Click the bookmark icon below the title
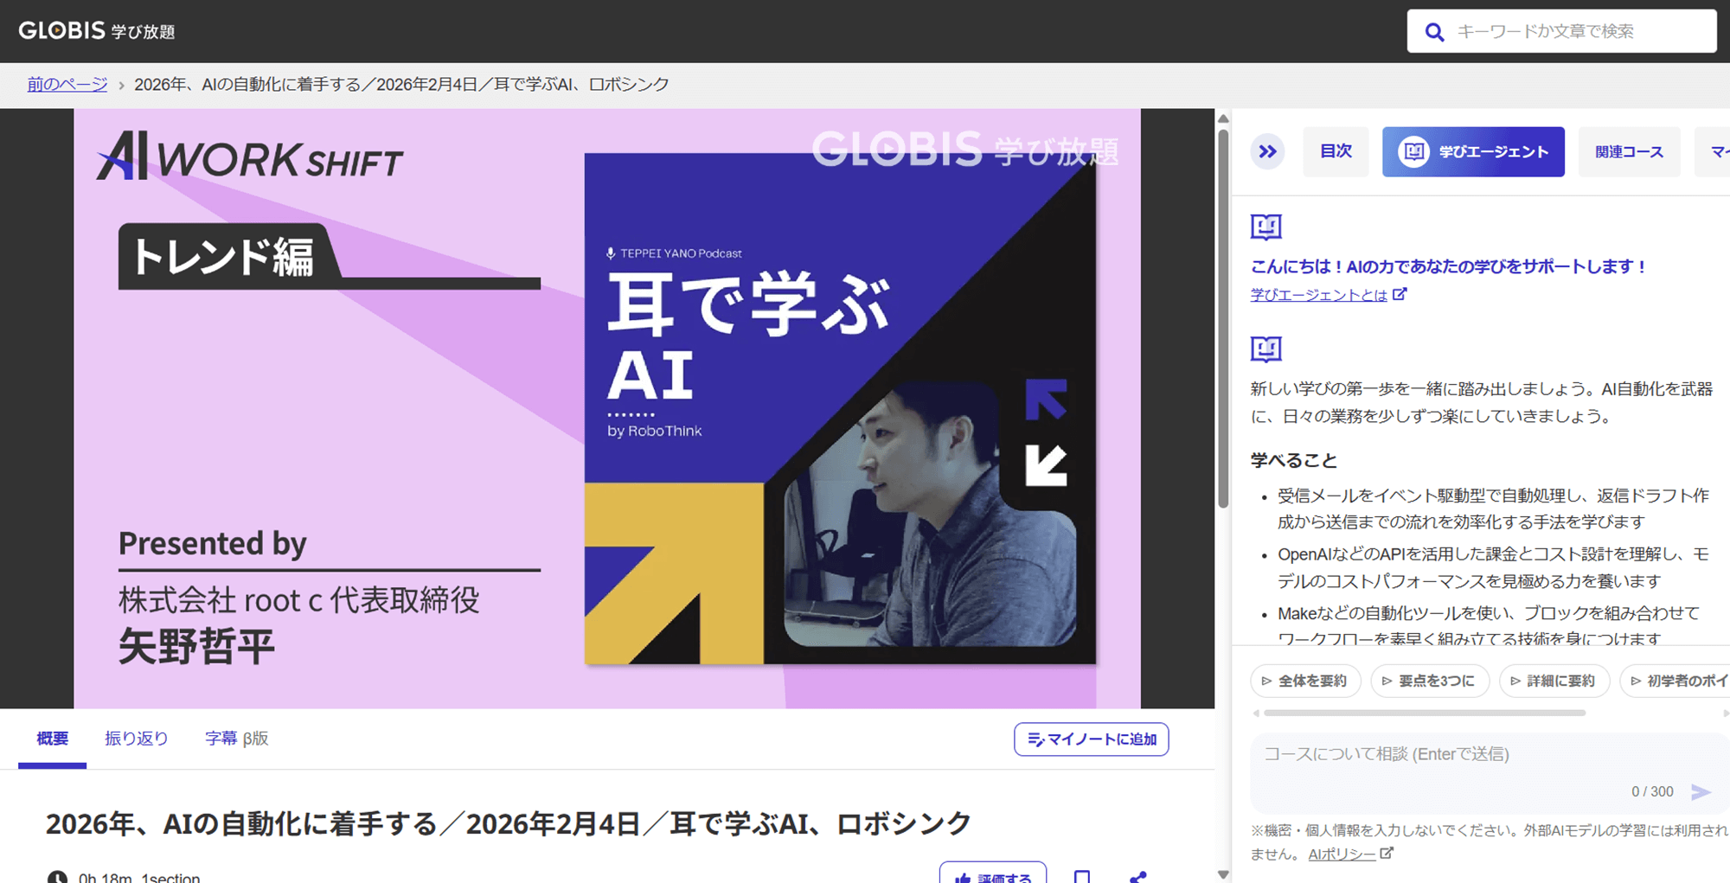This screenshot has width=1730, height=883. pyautogui.click(x=1081, y=876)
